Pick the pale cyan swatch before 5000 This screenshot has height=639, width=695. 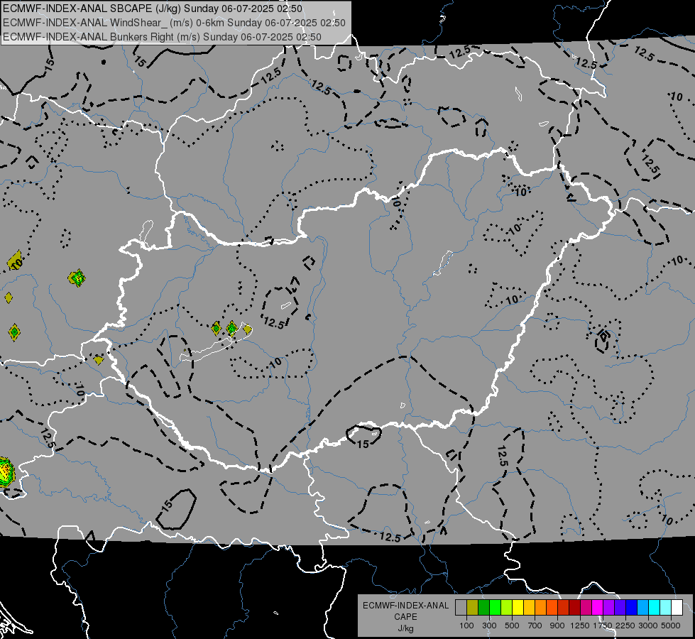(665, 607)
